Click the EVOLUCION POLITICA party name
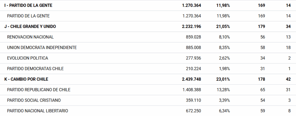296x116 pixels. click(x=27, y=58)
